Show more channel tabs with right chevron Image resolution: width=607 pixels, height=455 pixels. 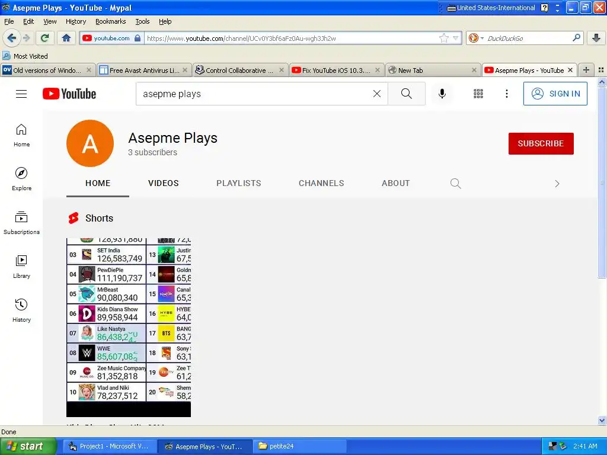[x=557, y=184]
